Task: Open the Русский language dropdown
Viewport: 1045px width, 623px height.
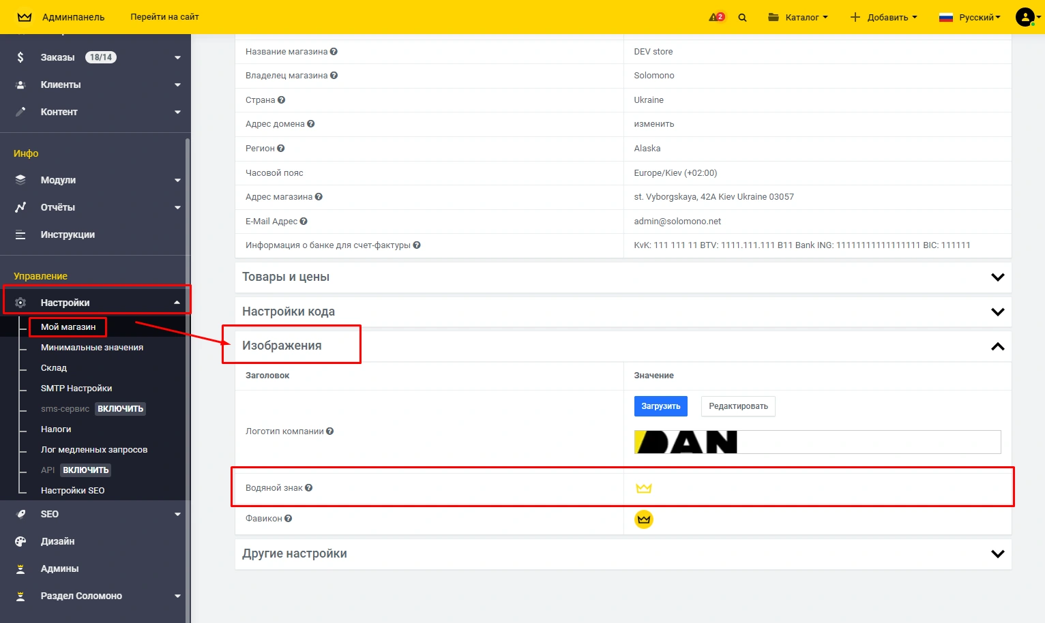Action: click(x=969, y=18)
